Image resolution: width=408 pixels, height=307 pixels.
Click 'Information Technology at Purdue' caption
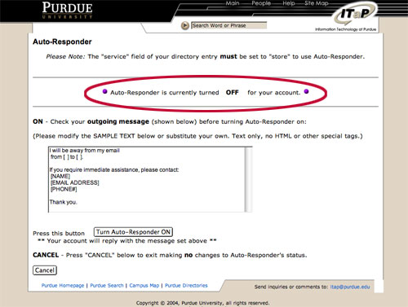click(x=345, y=29)
